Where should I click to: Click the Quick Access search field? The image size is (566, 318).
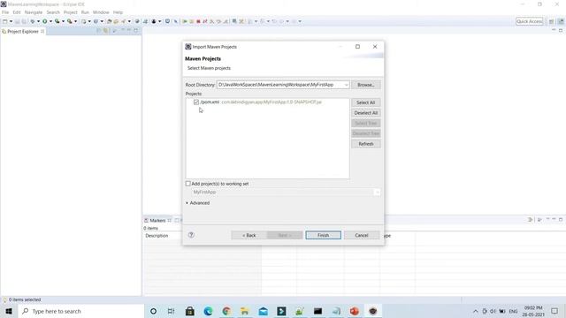point(529,21)
